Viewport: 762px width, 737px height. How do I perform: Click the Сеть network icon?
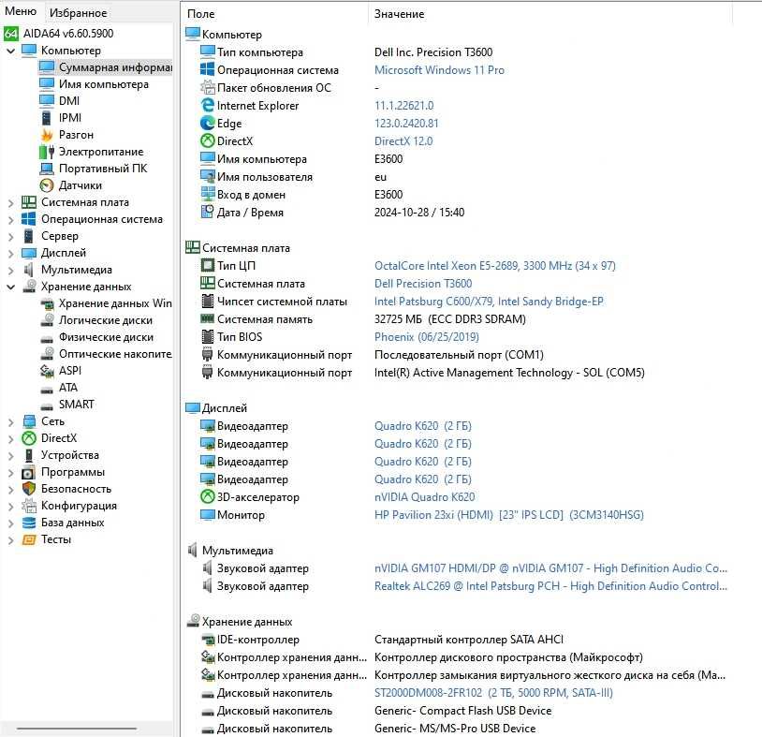click(x=29, y=421)
